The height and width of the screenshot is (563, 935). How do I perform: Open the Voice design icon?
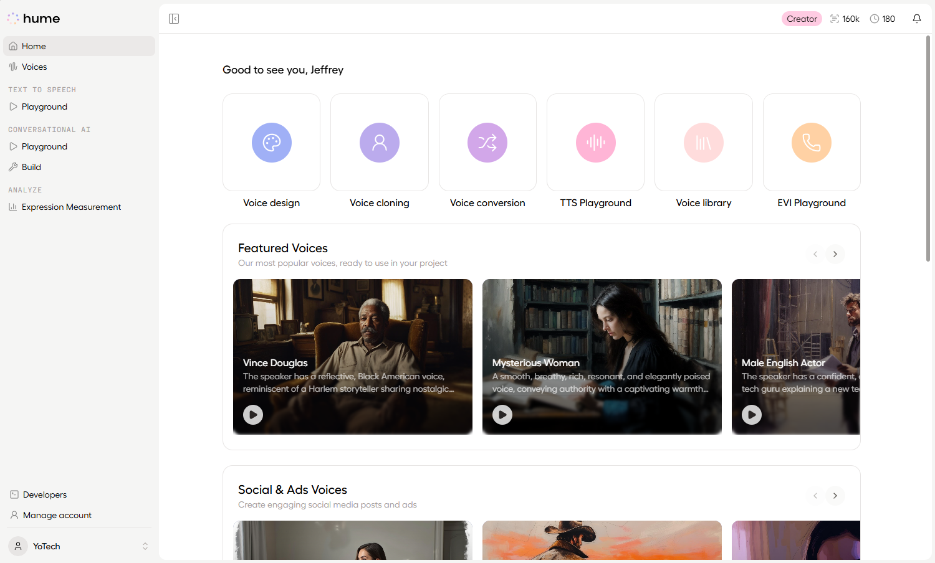(x=272, y=143)
